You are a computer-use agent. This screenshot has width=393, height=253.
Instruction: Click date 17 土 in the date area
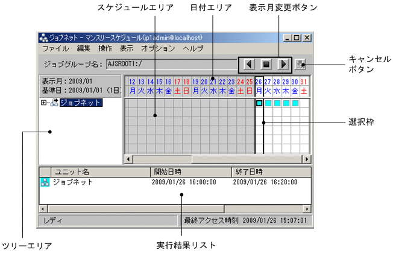point(177,86)
